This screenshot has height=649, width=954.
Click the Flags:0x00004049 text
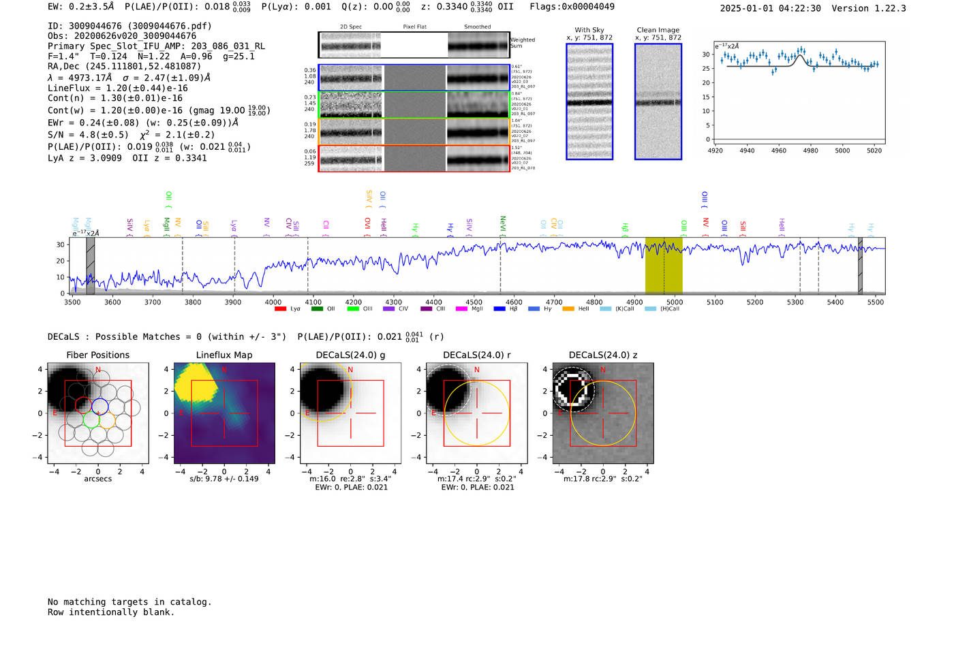click(572, 7)
